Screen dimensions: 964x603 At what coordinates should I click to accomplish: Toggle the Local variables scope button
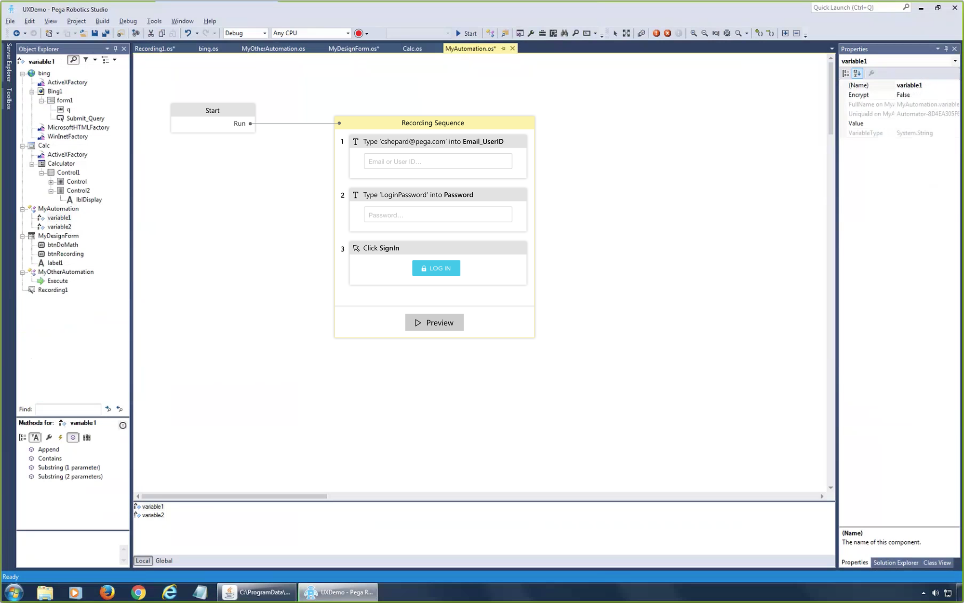pos(143,561)
